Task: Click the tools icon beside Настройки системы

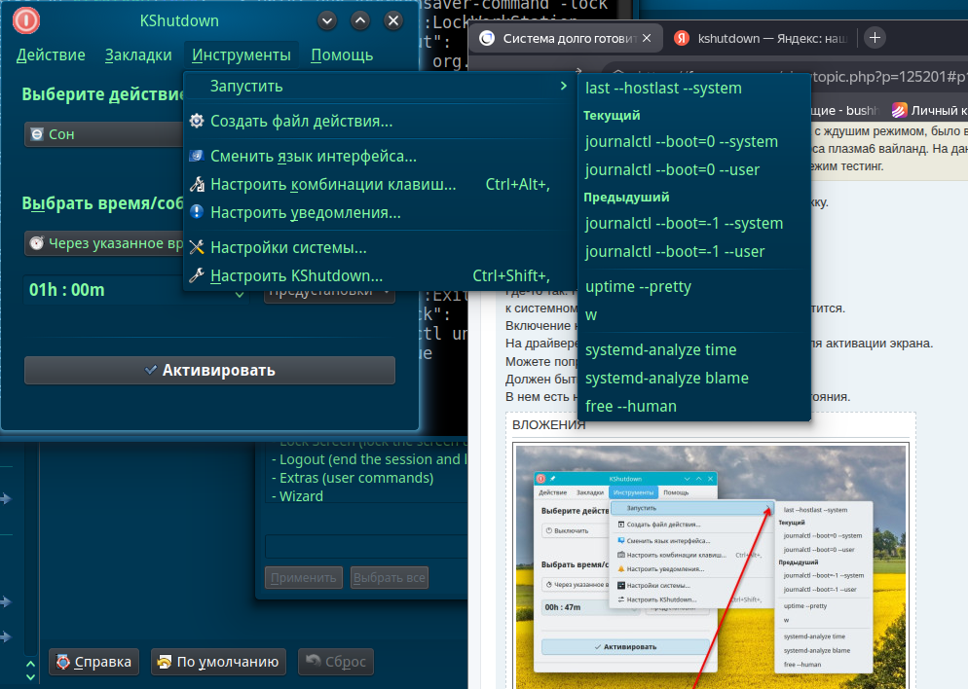Action: point(197,247)
